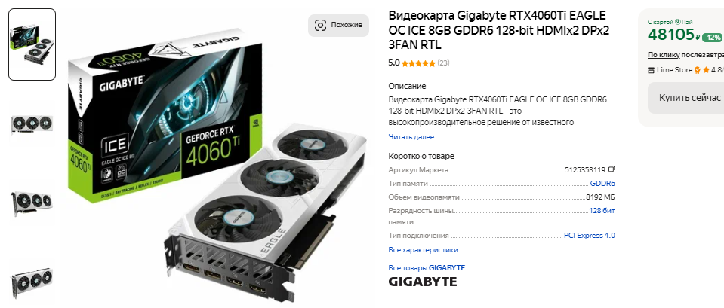Click the five-star rating icons
Viewport: 724px width, 308px height.
[x=418, y=63]
